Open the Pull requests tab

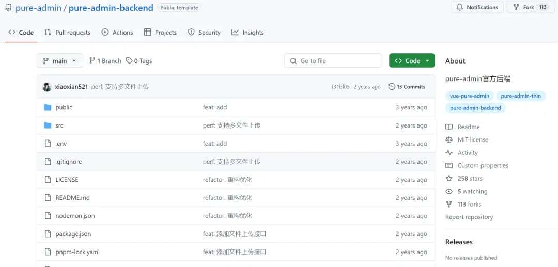click(x=67, y=33)
